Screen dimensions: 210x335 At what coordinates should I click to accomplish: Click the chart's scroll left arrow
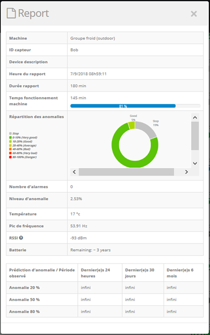click(x=74, y=172)
